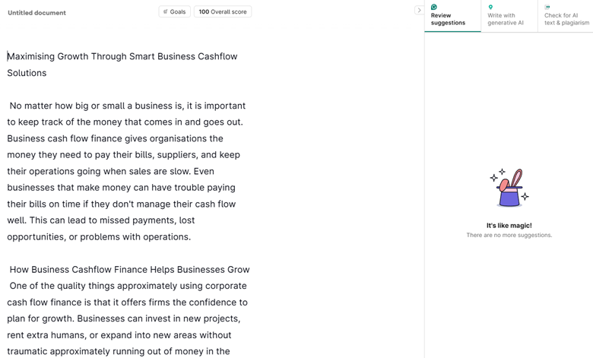Click the magic hat illustration

(x=509, y=188)
